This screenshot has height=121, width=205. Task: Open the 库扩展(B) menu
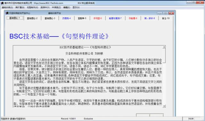(20, 7)
